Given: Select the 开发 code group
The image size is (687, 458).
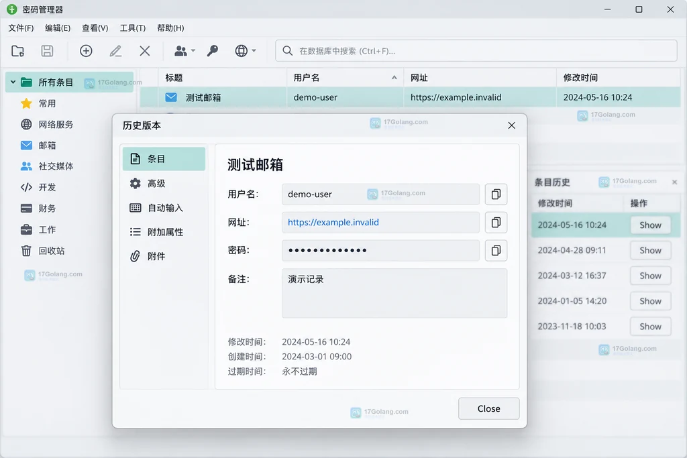Looking at the screenshot, I should [38, 187].
